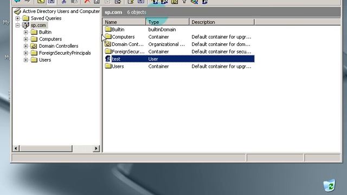The height and width of the screenshot is (195, 347).
Task: Expand the Builtin tree node
Action: point(25,32)
